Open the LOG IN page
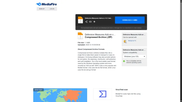The height and width of the screenshot is (102, 182). coord(52,9)
